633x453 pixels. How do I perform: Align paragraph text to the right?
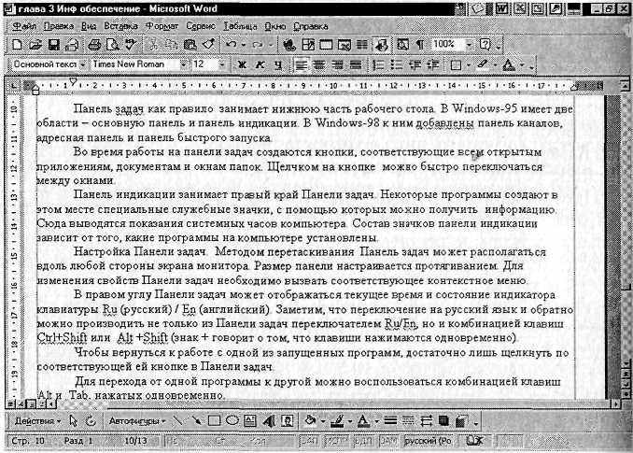click(337, 64)
